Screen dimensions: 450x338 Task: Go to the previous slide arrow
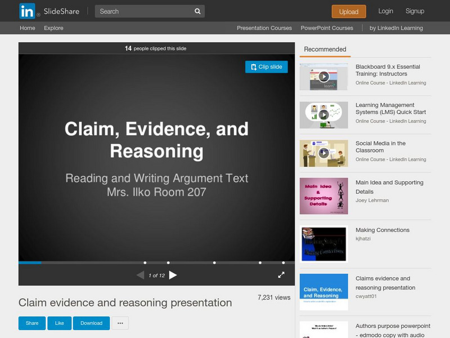[x=140, y=275]
